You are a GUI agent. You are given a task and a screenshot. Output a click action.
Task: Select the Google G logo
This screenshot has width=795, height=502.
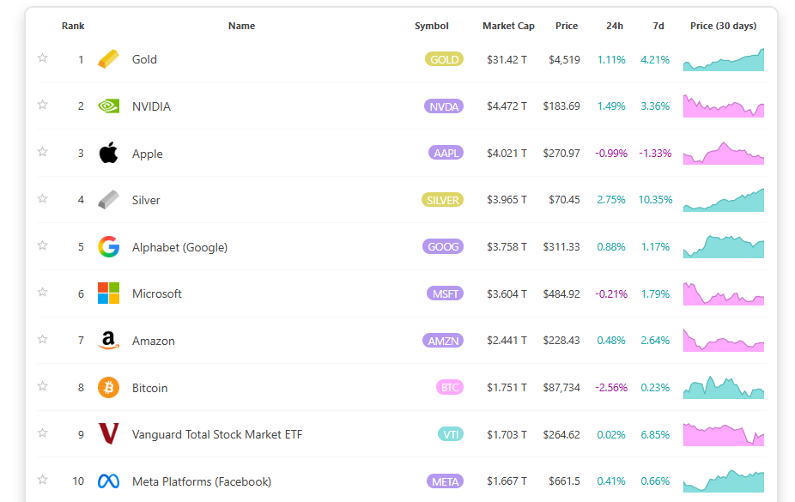click(107, 246)
